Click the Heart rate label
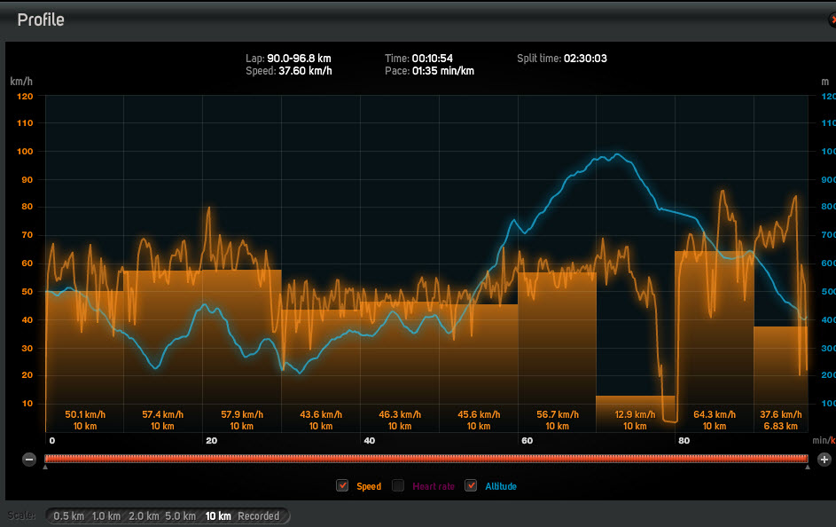This screenshot has width=836, height=527. tap(434, 486)
